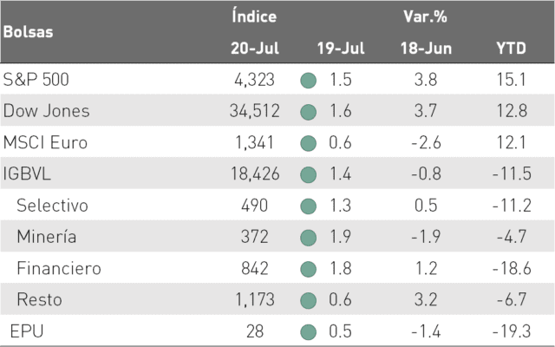Click the green circle next to Resto
The image size is (555, 347).
point(308,301)
